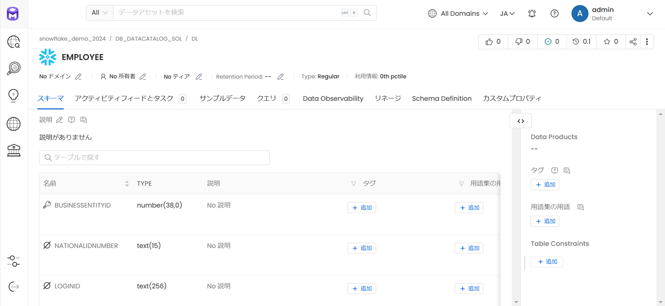Open the Data Quality magnifier sidebar icon
The width and height of the screenshot is (665, 306).
pos(14,69)
